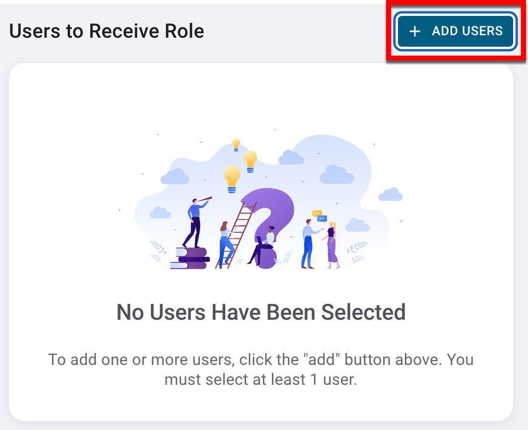This screenshot has height=430, width=528.
Task: Click the stack of purple books
Action: pyautogui.click(x=192, y=258)
